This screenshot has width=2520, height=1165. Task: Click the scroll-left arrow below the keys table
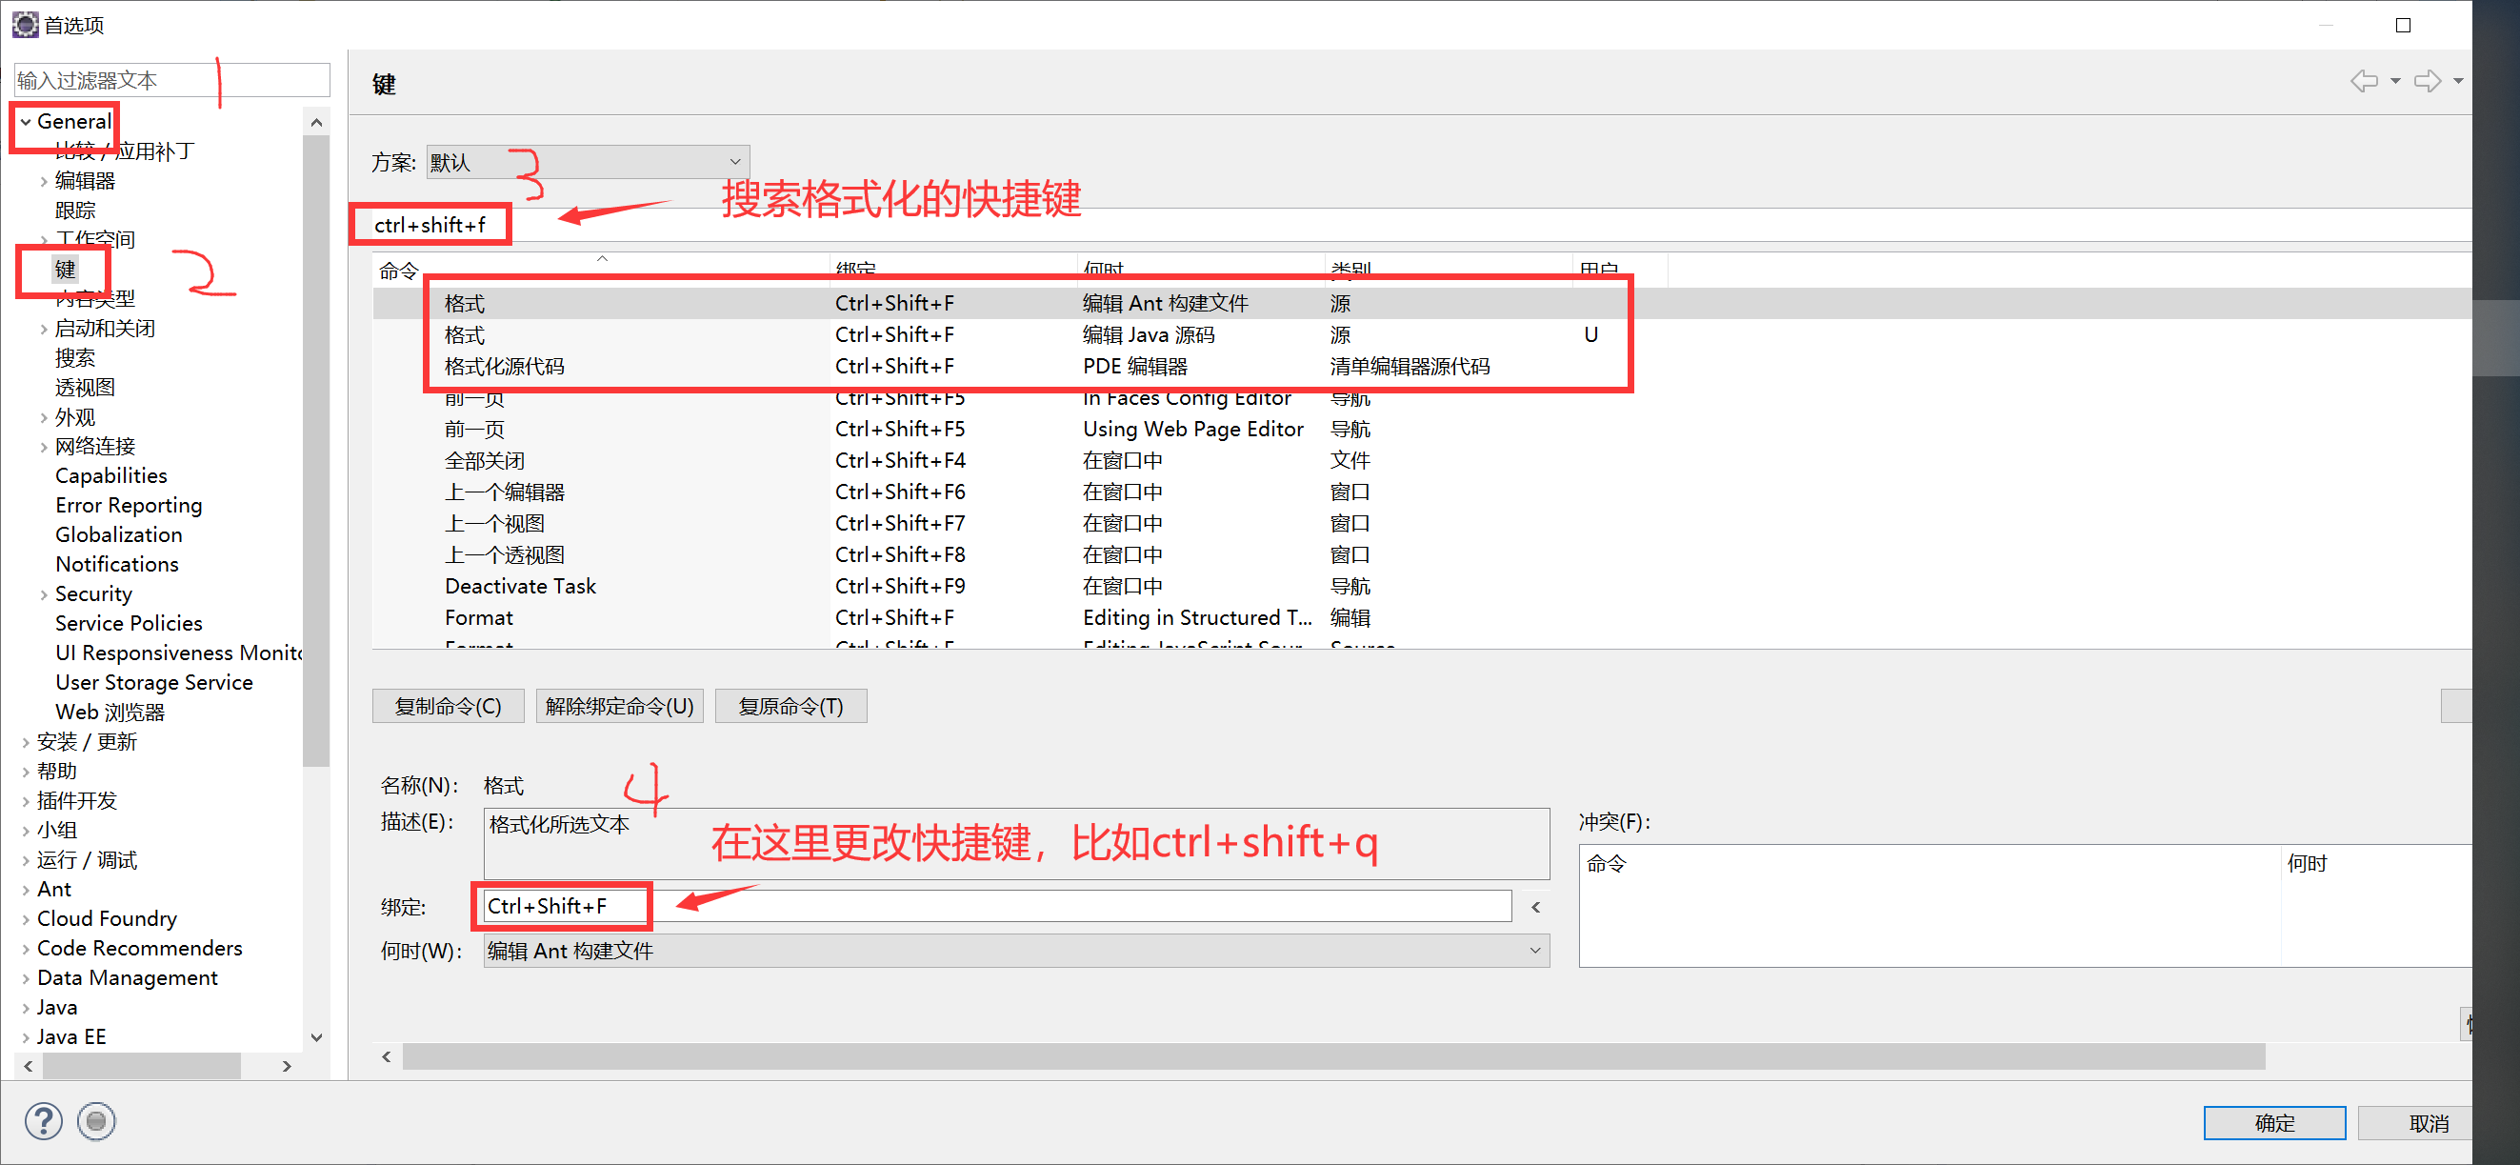pyautogui.click(x=387, y=1056)
